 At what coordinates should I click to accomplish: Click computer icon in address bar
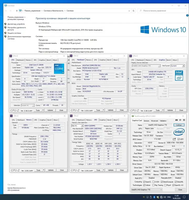(20, 11)
